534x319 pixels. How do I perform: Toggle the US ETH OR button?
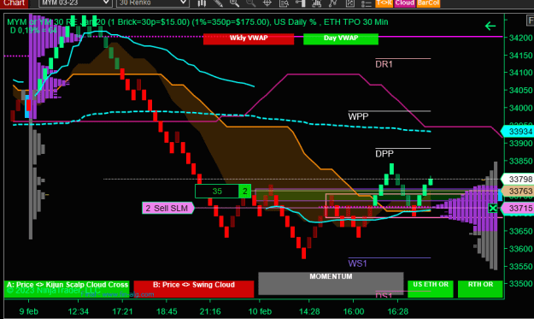point(431,289)
